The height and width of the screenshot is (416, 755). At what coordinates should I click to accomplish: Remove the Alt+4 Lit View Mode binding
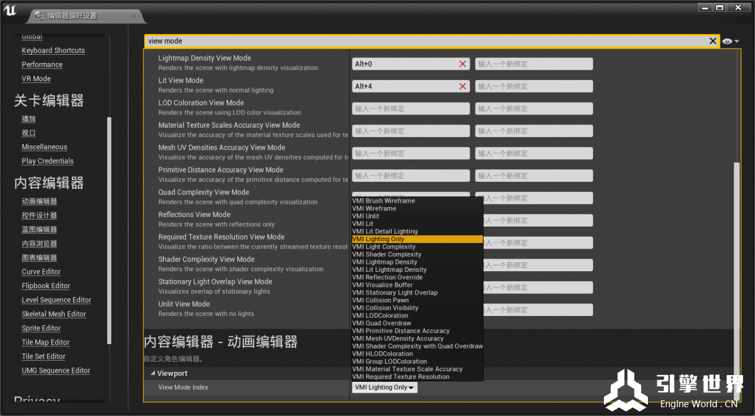[x=463, y=86]
